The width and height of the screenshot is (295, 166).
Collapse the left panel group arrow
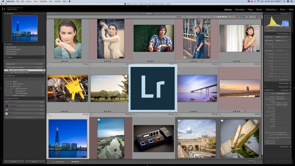[1, 88]
